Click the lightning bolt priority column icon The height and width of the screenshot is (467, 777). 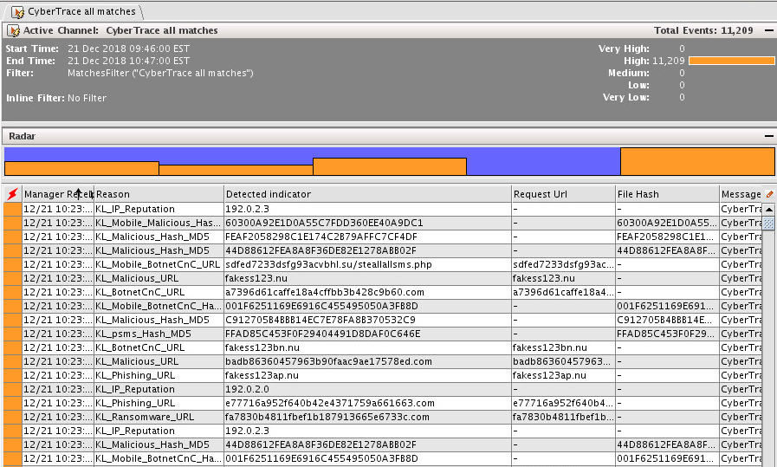12,194
